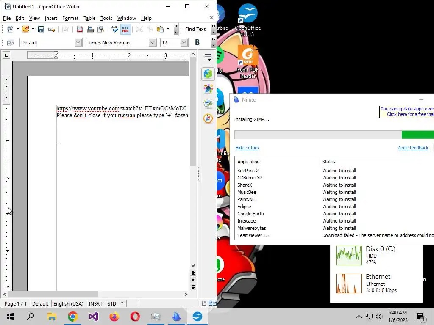Toggle the INSRT insert mode field
This screenshot has width=434, height=325.
(x=95, y=304)
